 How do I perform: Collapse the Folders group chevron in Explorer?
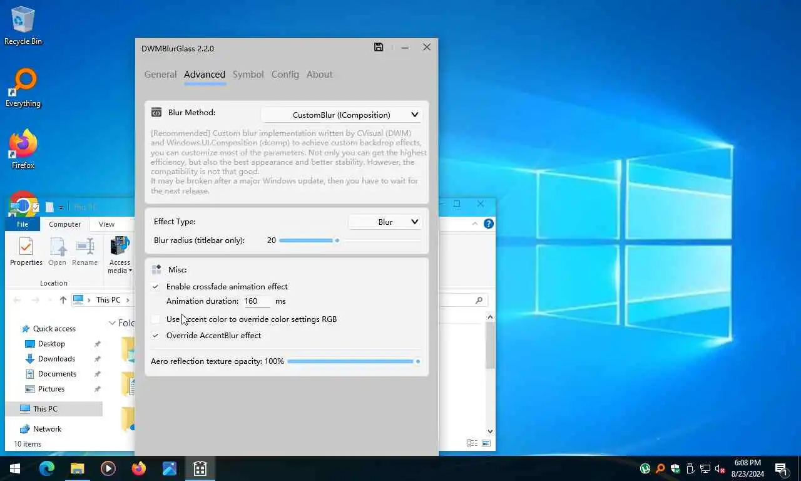tap(112, 323)
